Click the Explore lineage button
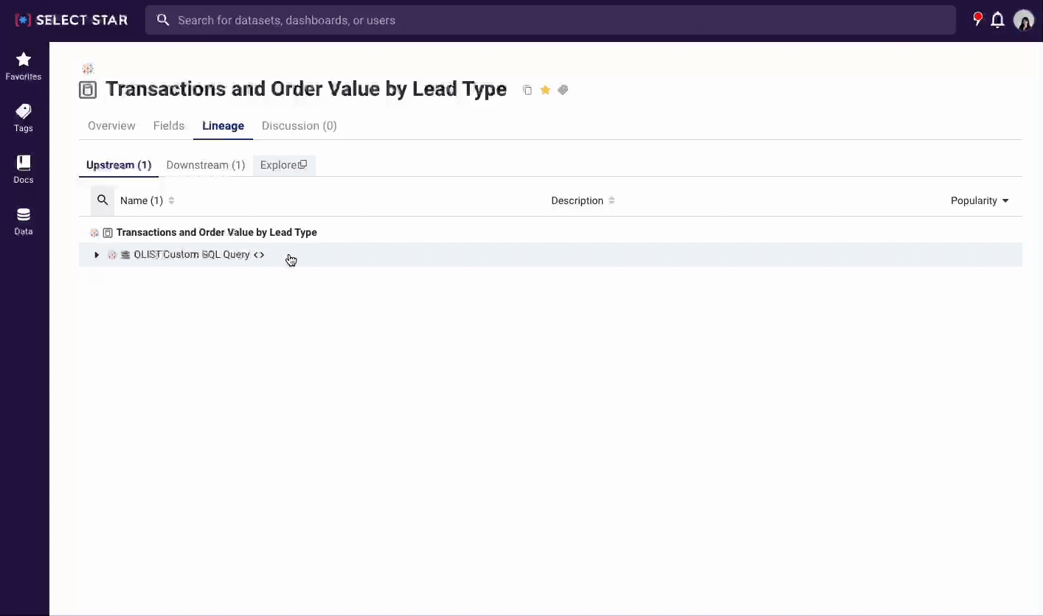1043x616 pixels. point(283,165)
